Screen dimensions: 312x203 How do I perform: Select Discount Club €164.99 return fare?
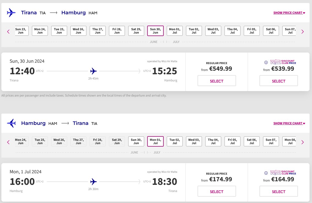point(278,191)
